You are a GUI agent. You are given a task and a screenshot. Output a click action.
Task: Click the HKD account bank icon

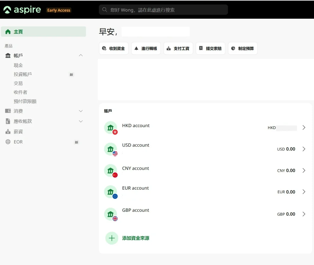click(110, 128)
